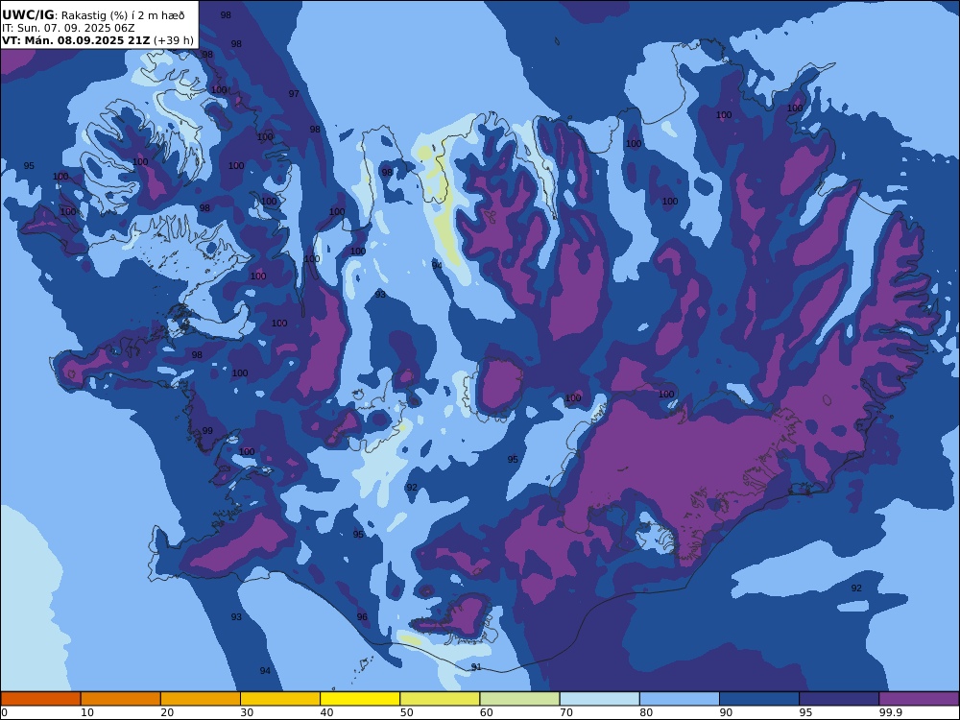Image resolution: width=960 pixels, height=720 pixels.
Task: Select the bright yellow 40–50 legend color
Action: click(x=360, y=699)
